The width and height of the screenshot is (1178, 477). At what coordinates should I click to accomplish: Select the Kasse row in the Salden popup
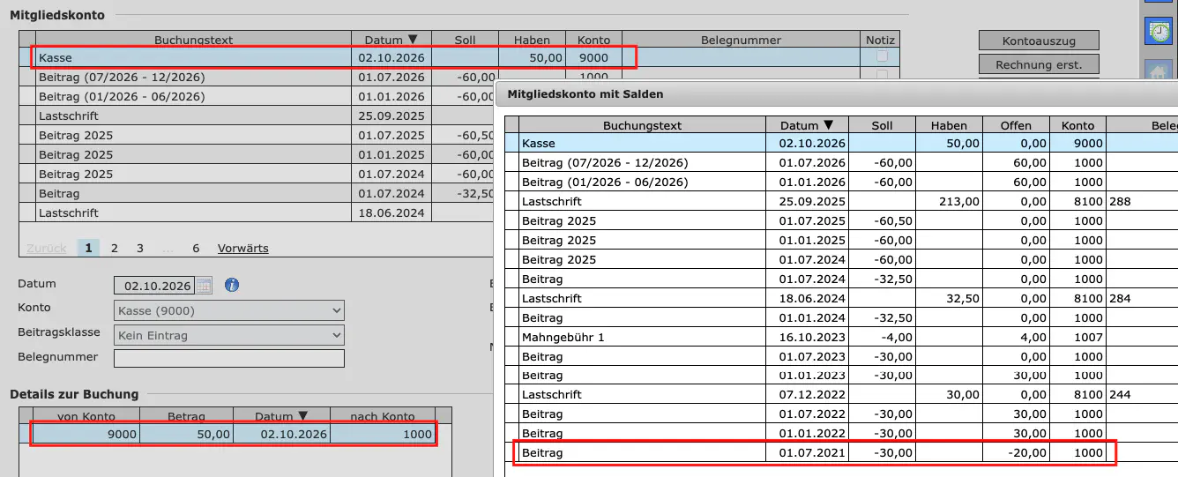840,143
